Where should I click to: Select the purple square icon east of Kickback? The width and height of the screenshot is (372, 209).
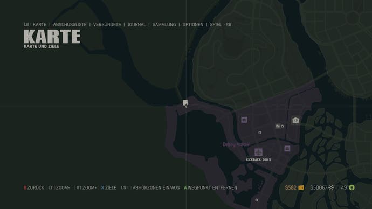[287, 149]
